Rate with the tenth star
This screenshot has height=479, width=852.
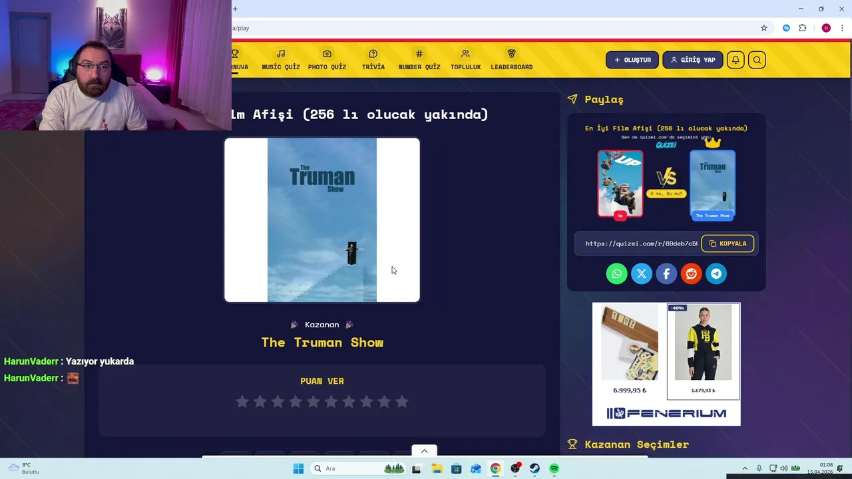(x=402, y=402)
